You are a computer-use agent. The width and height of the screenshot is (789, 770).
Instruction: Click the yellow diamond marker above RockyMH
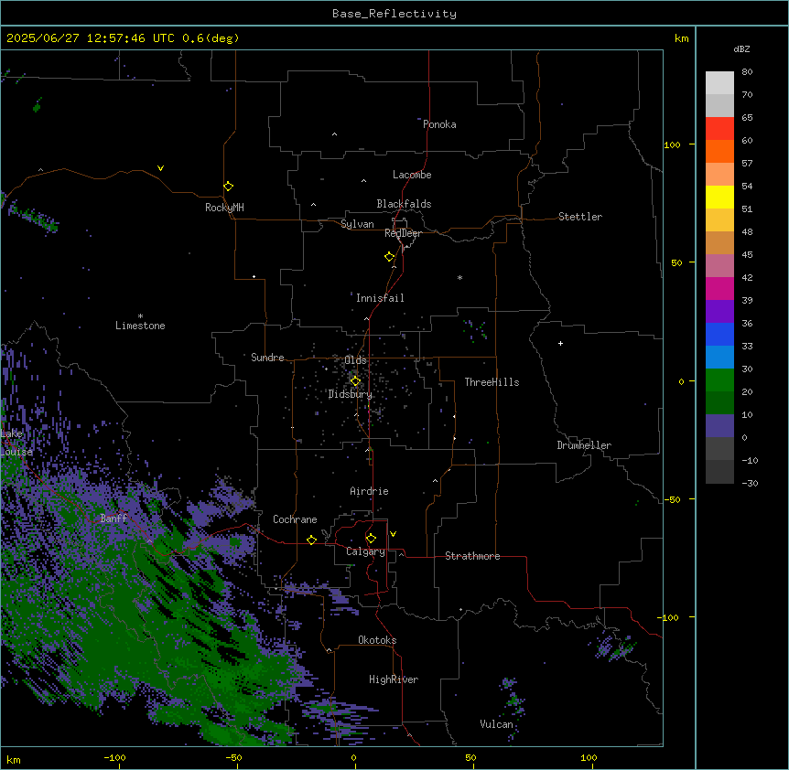click(x=229, y=187)
